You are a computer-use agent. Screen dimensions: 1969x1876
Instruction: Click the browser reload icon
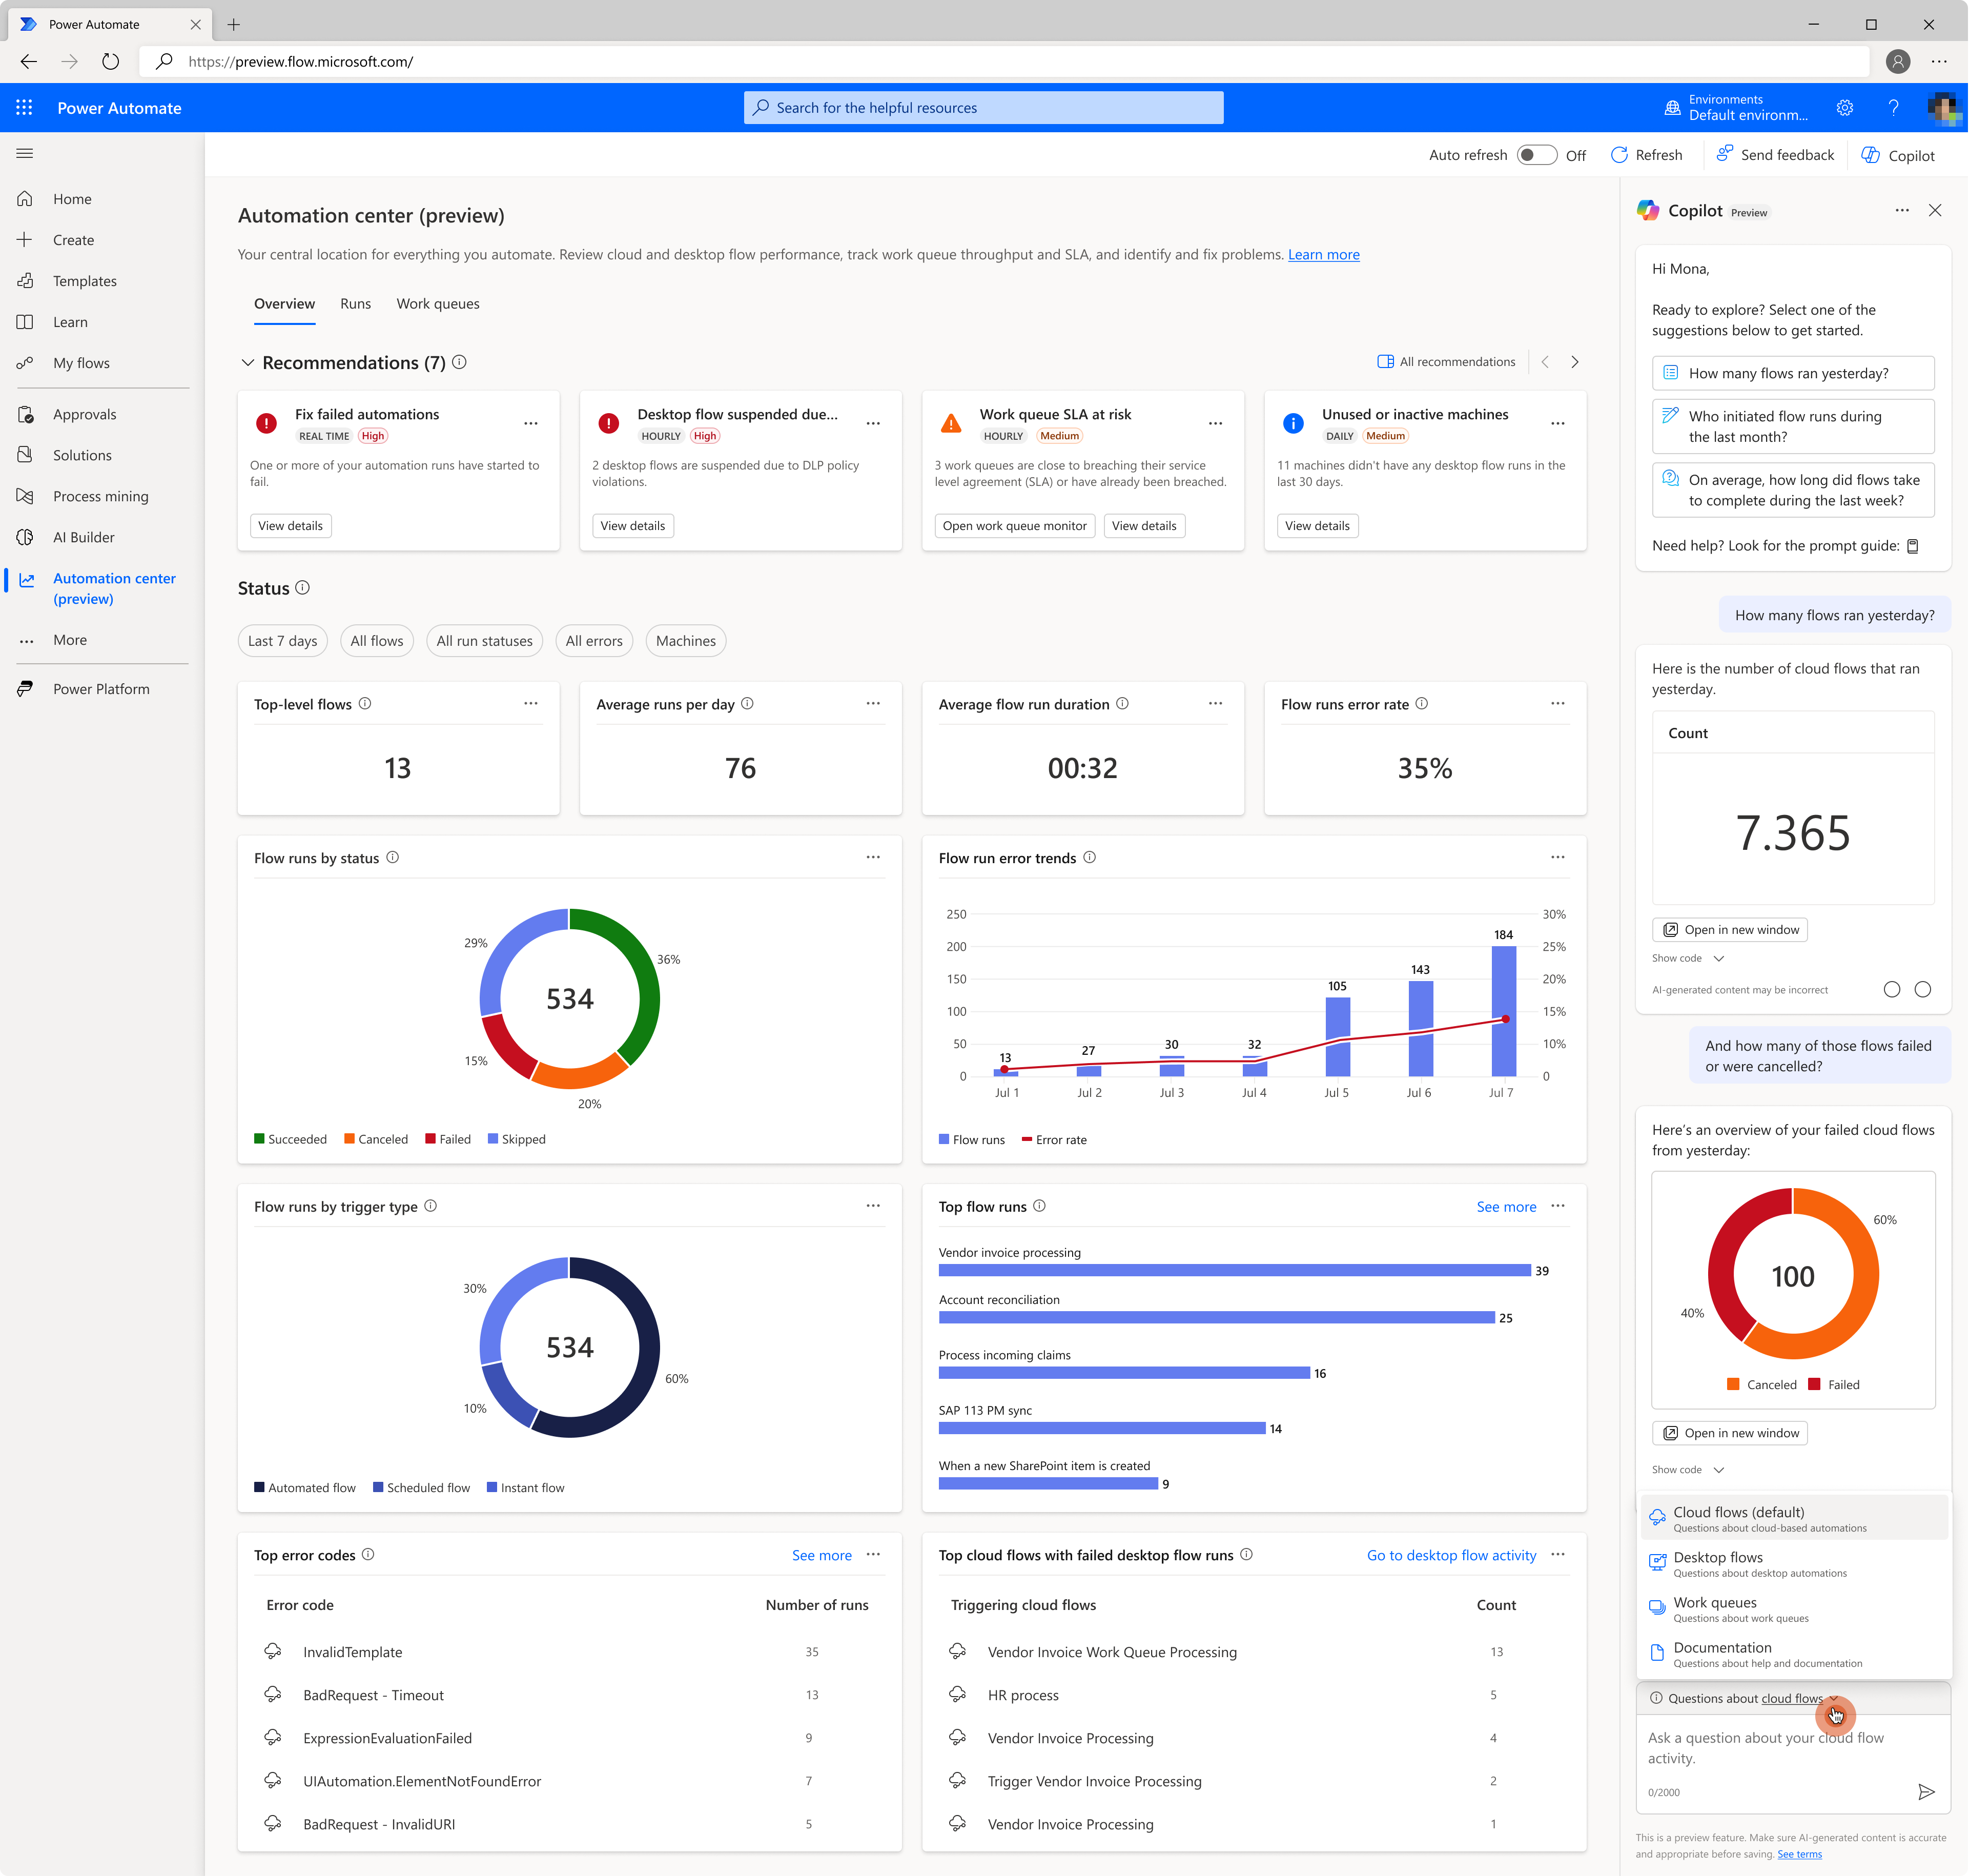[110, 62]
